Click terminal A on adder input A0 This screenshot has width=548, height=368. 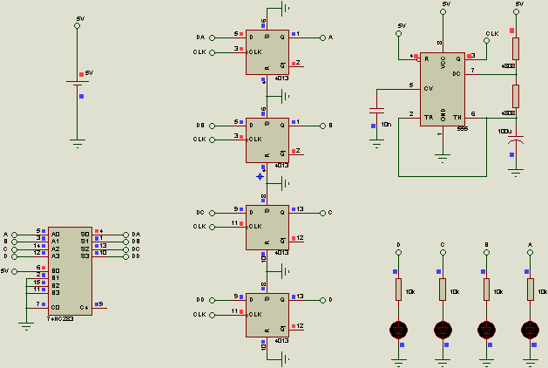click(14, 235)
